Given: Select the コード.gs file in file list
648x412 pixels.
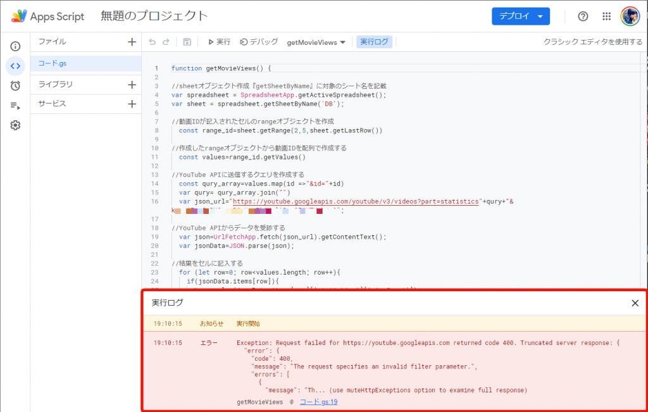Looking at the screenshot, I should pos(52,63).
